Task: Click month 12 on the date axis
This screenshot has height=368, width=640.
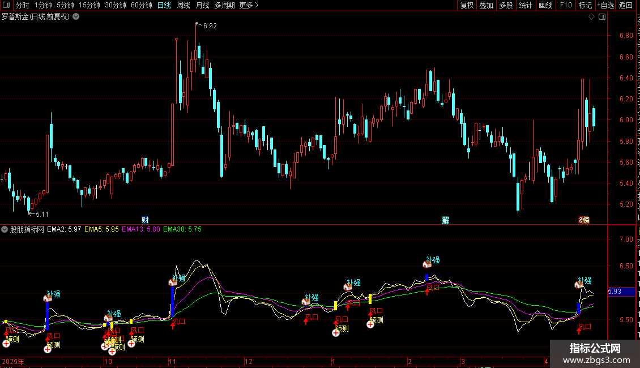Action: click(x=249, y=361)
